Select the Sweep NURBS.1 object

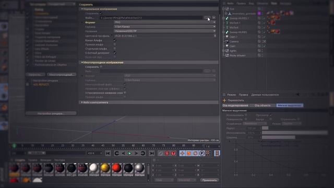pyautogui.click(x=239, y=18)
